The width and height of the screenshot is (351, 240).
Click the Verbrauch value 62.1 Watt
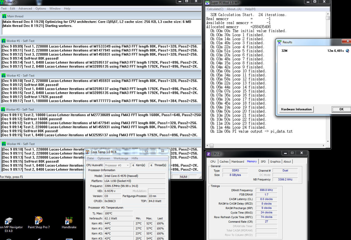(118, 218)
